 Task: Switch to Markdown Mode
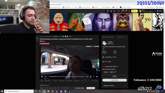pyautogui.click(x=80, y=88)
